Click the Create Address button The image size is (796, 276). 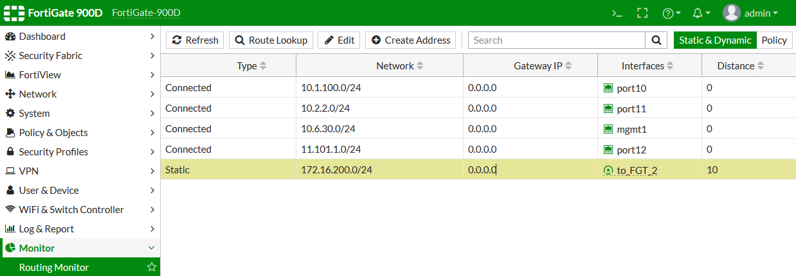pyautogui.click(x=410, y=40)
